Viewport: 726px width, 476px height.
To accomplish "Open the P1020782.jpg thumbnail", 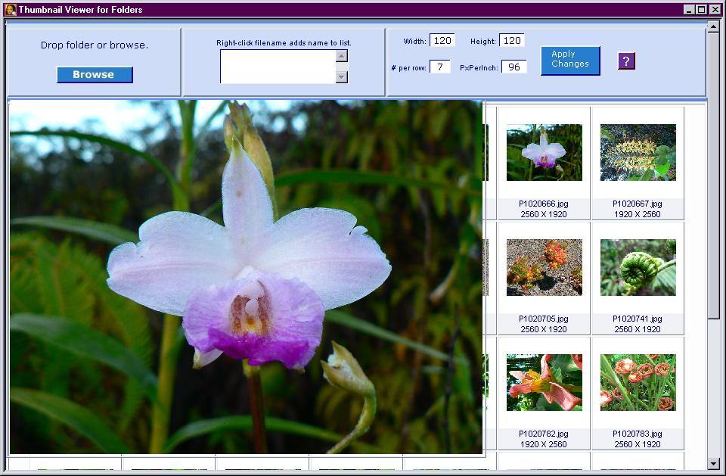I will pos(544,382).
